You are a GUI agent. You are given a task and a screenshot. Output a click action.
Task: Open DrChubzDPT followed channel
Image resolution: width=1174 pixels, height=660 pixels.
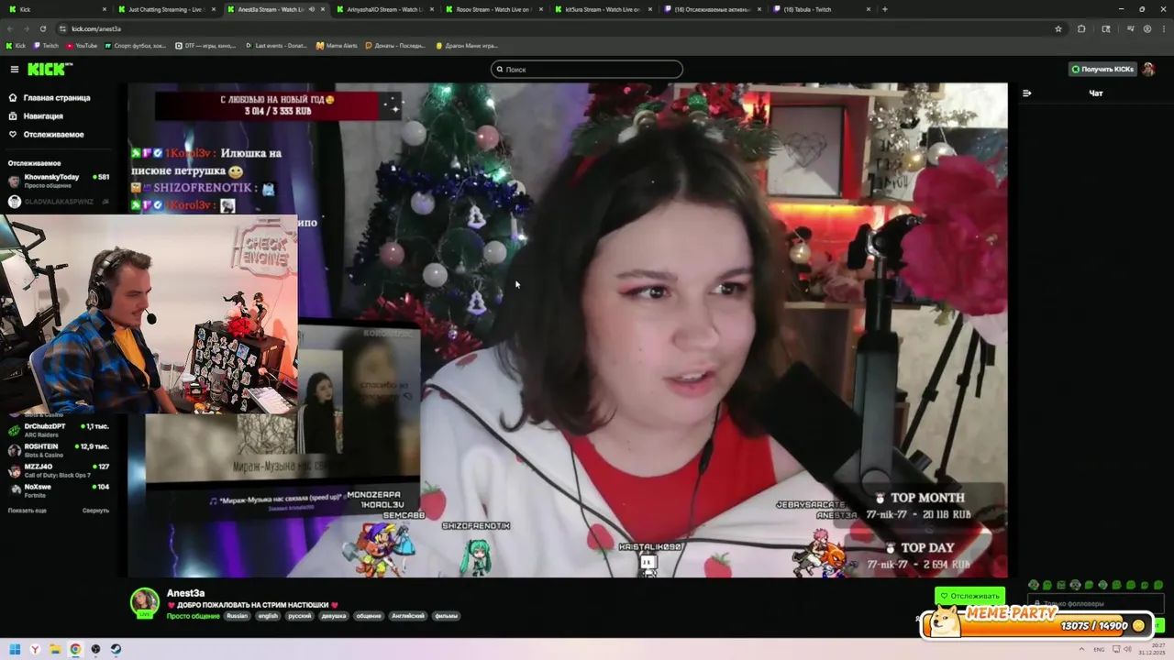click(57, 430)
